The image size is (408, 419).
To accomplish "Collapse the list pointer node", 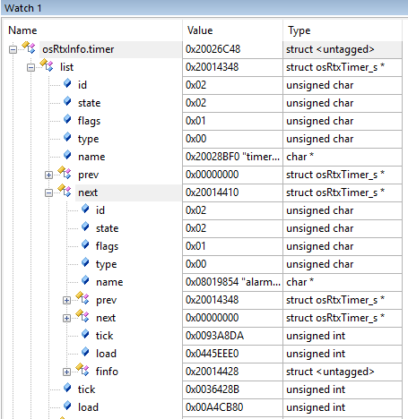I will (30, 67).
